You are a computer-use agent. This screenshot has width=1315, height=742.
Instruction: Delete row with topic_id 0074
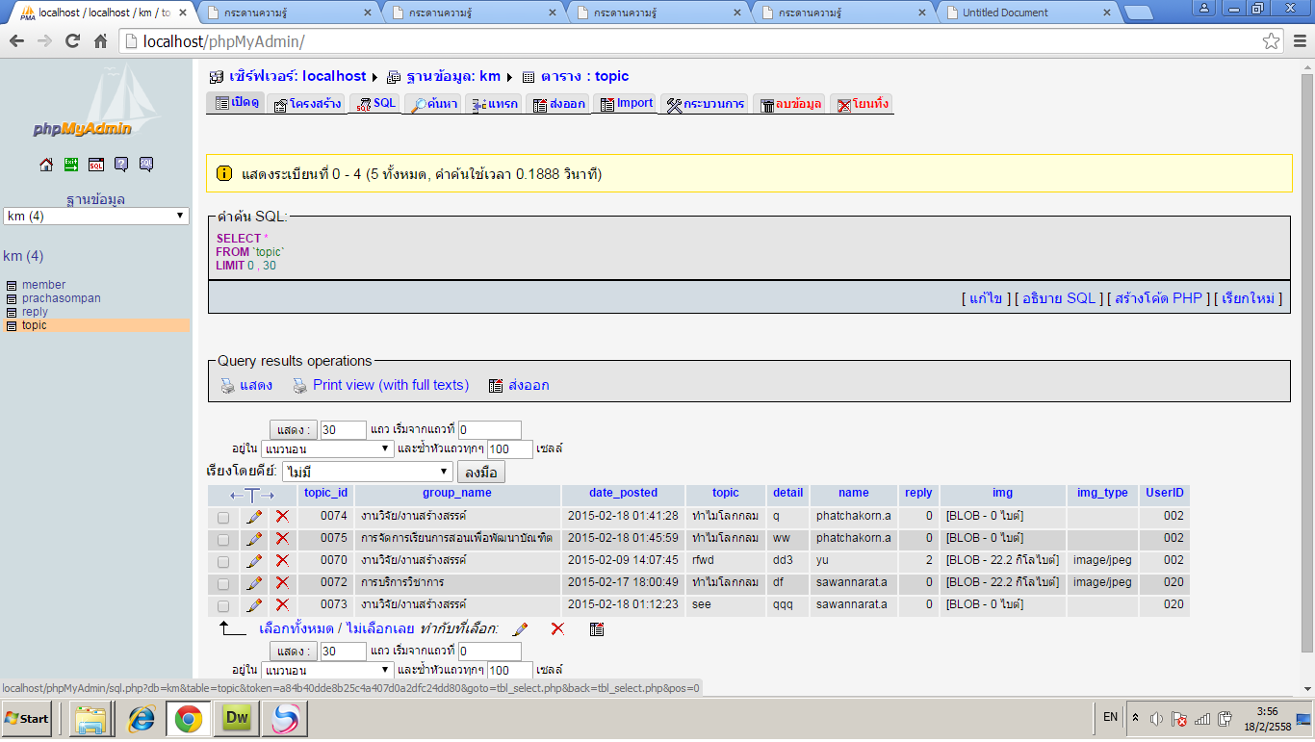tap(282, 517)
